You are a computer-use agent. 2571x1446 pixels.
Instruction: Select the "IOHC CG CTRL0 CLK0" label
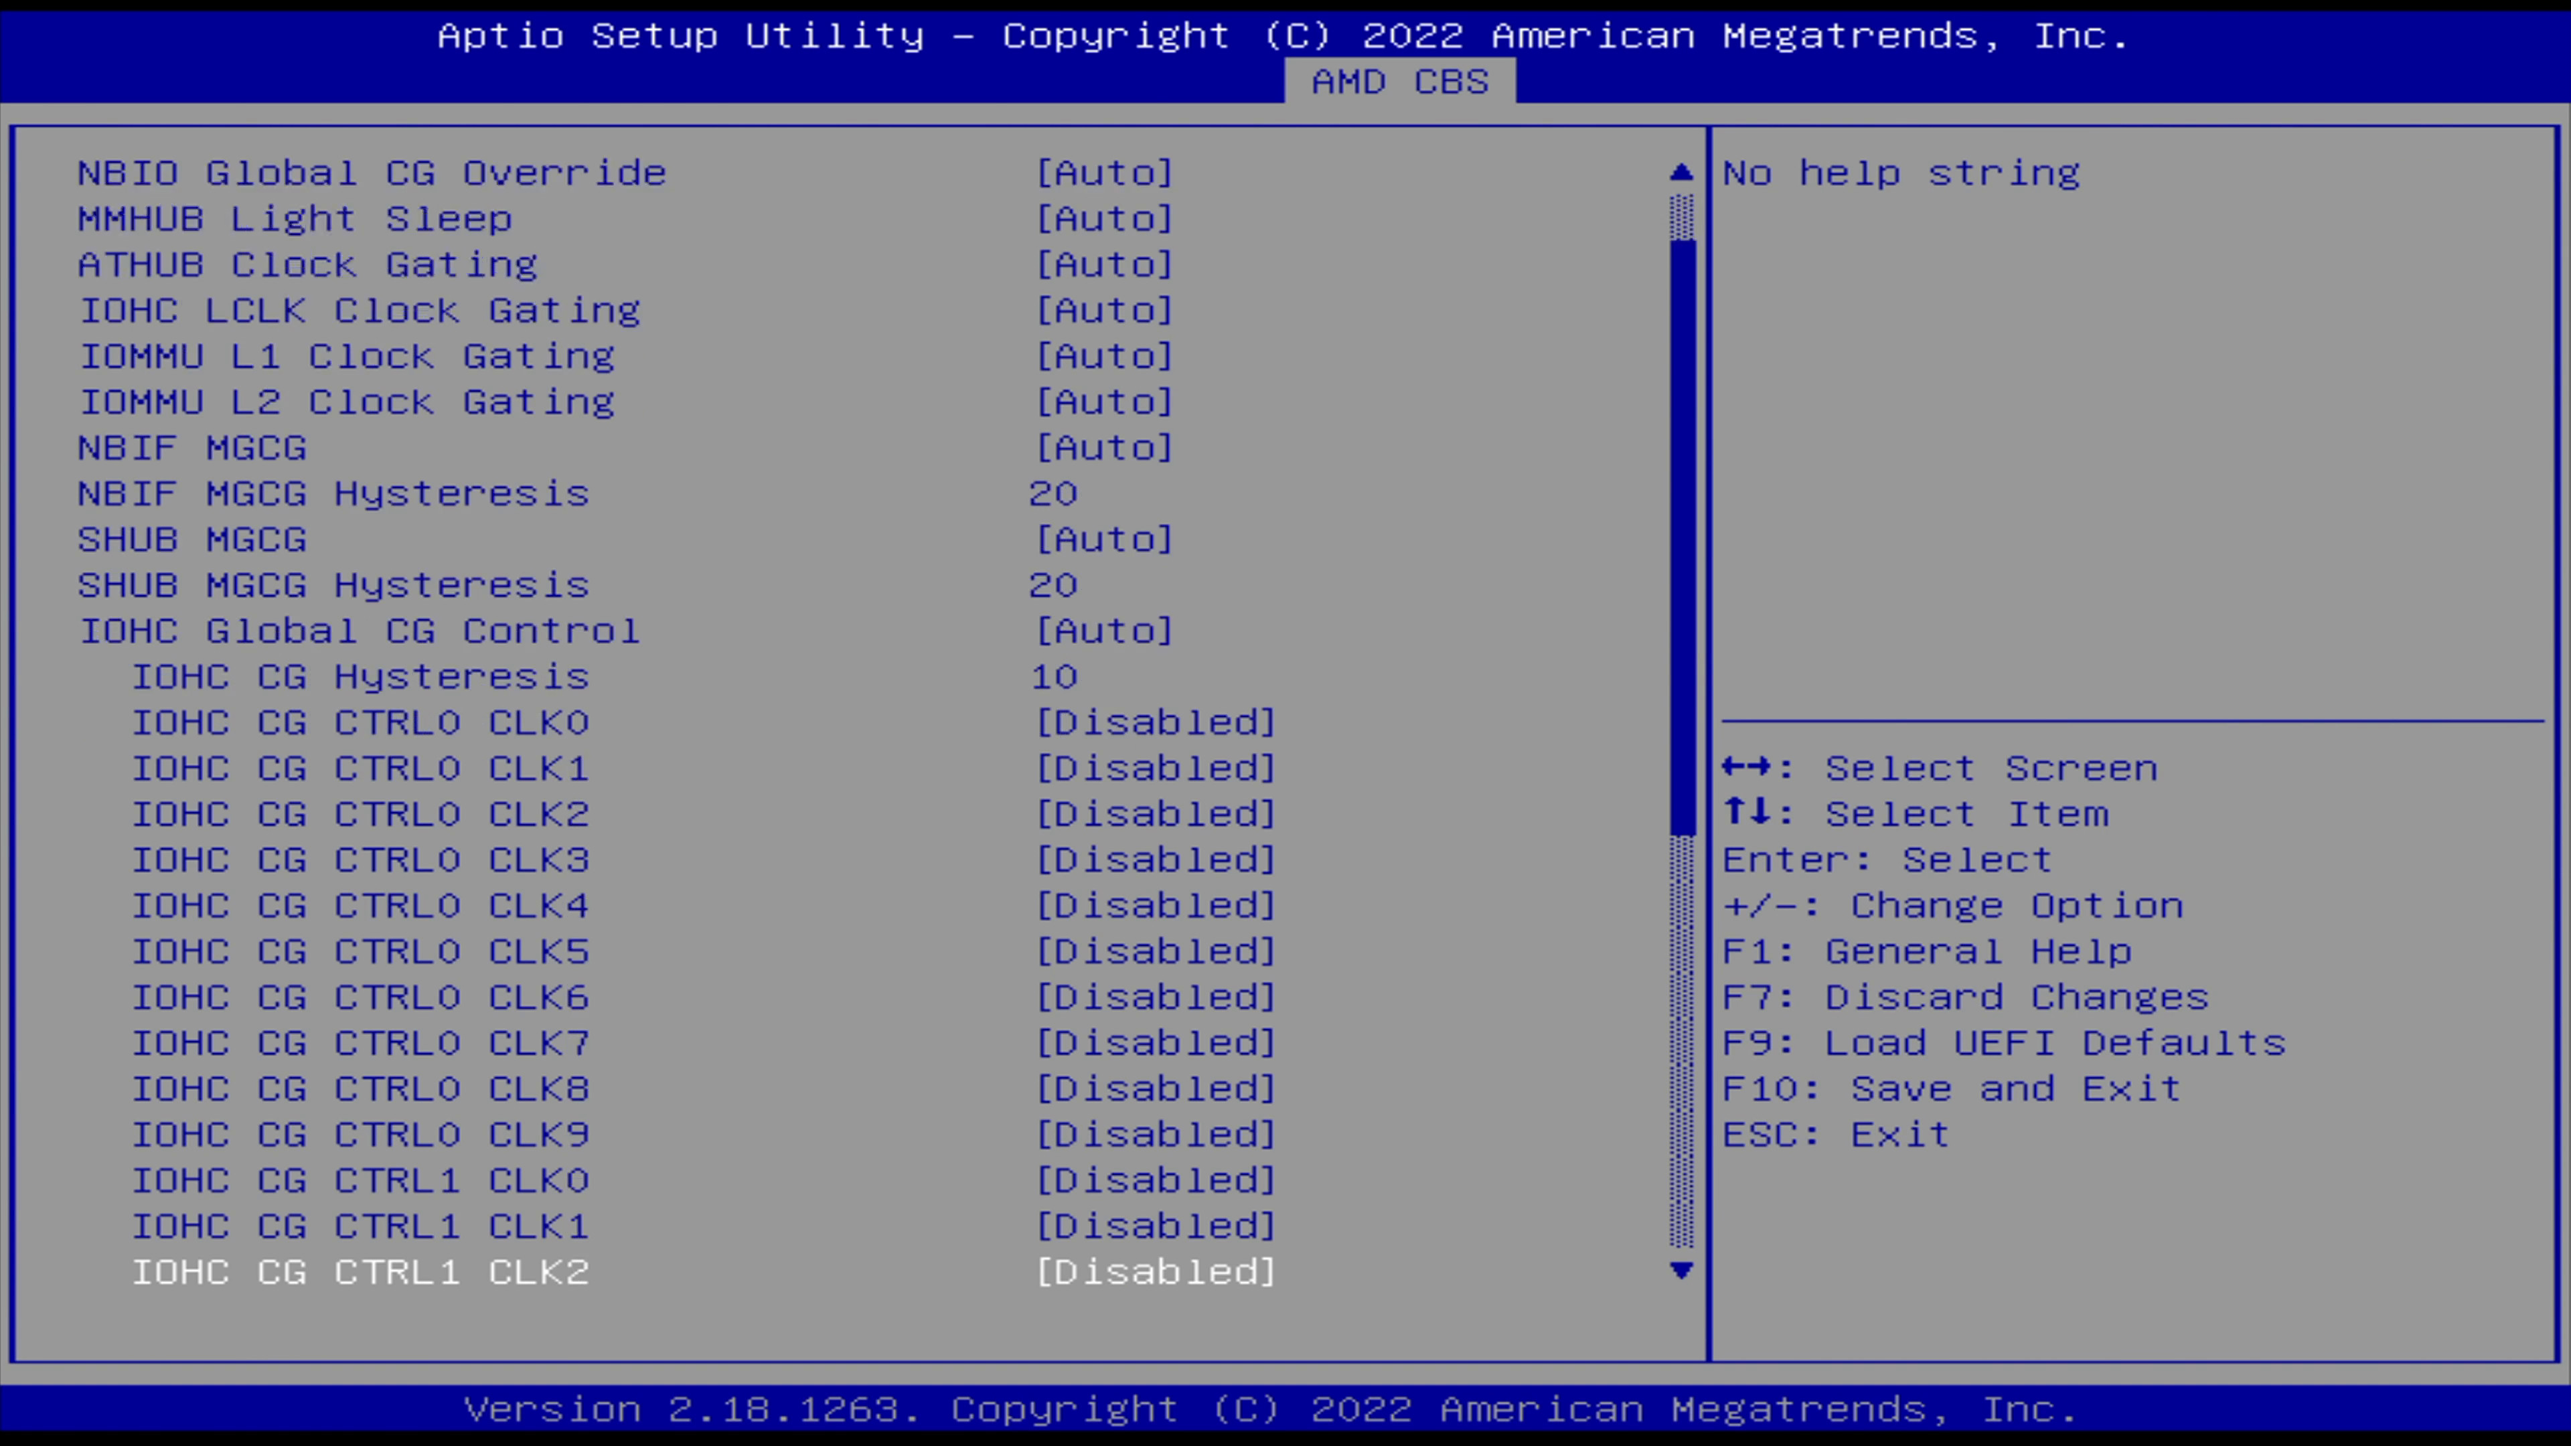tap(360, 722)
